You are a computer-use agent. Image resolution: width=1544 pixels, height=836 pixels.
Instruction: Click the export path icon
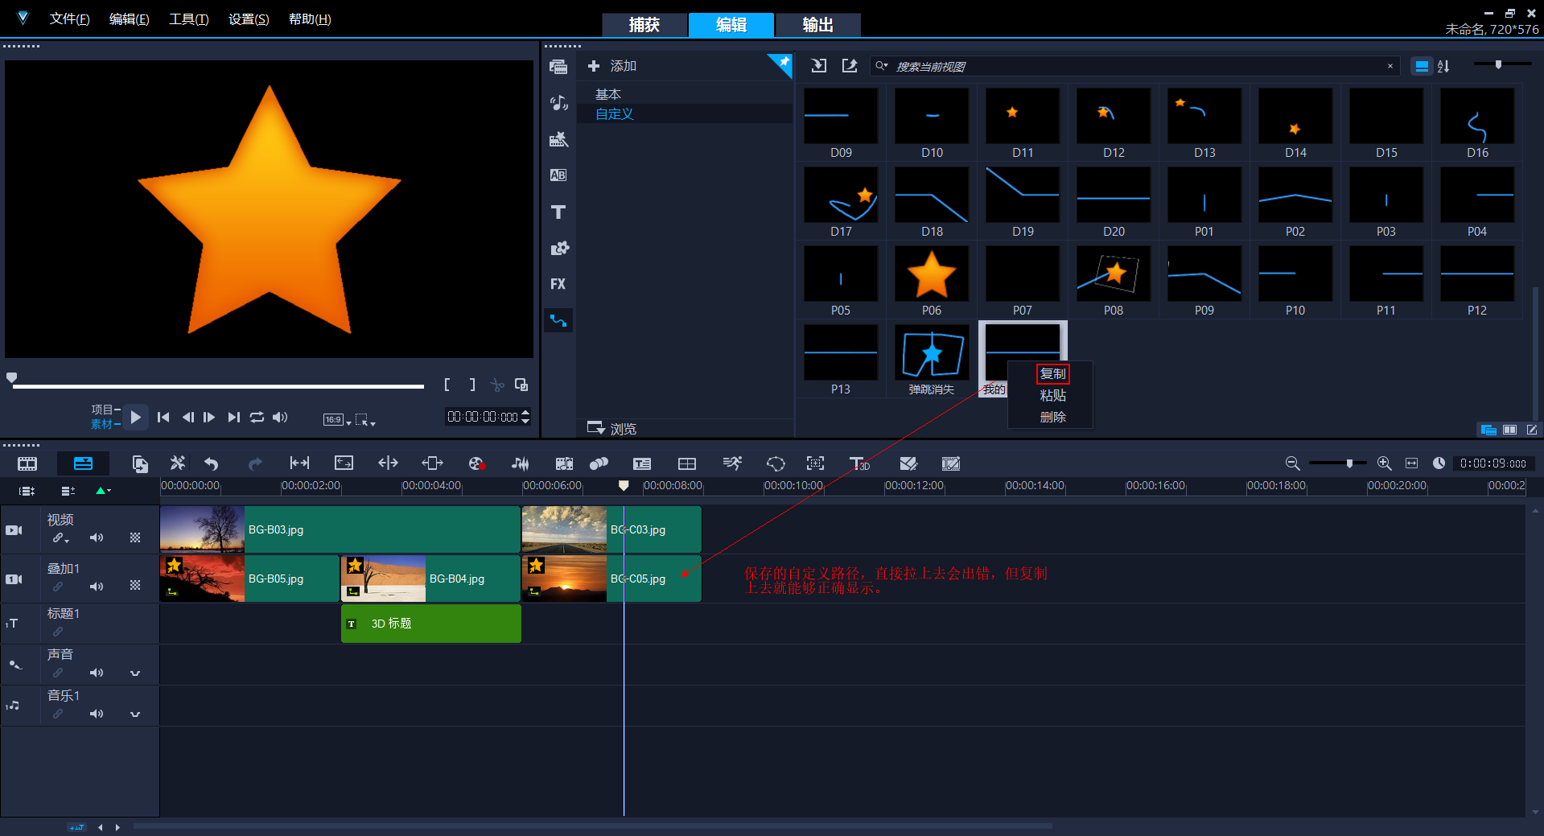[850, 66]
